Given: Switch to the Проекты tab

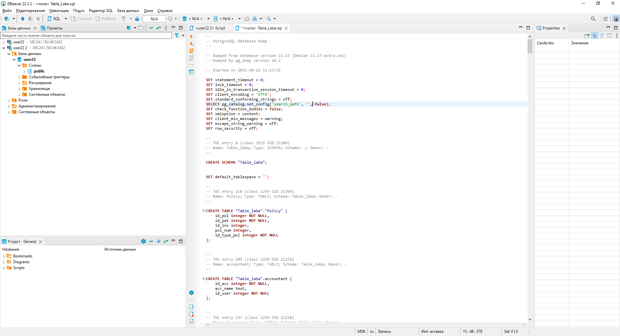Looking at the screenshot, I should (x=52, y=28).
